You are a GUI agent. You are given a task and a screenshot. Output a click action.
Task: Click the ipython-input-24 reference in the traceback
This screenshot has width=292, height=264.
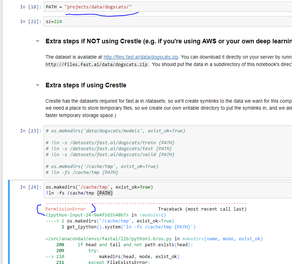(x=87, y=215)
